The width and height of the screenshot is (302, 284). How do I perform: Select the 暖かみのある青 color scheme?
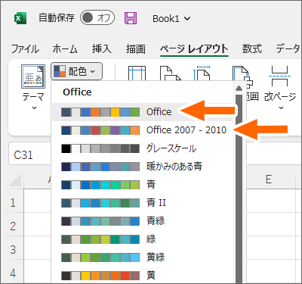pos(143,167)
